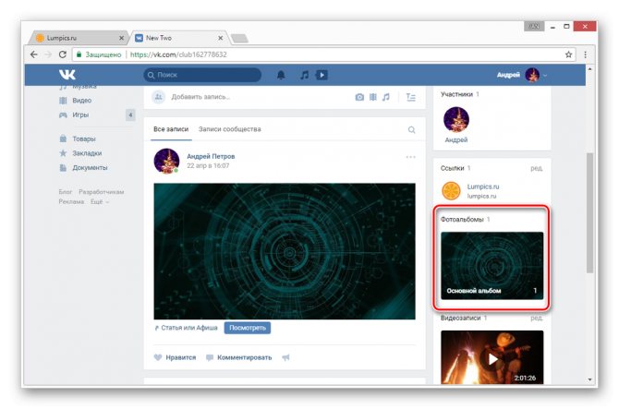Image resolution: width=619 pixels, height=409 pixels.
Task: Open post options three-dots menu
Action: click(410, 157)
